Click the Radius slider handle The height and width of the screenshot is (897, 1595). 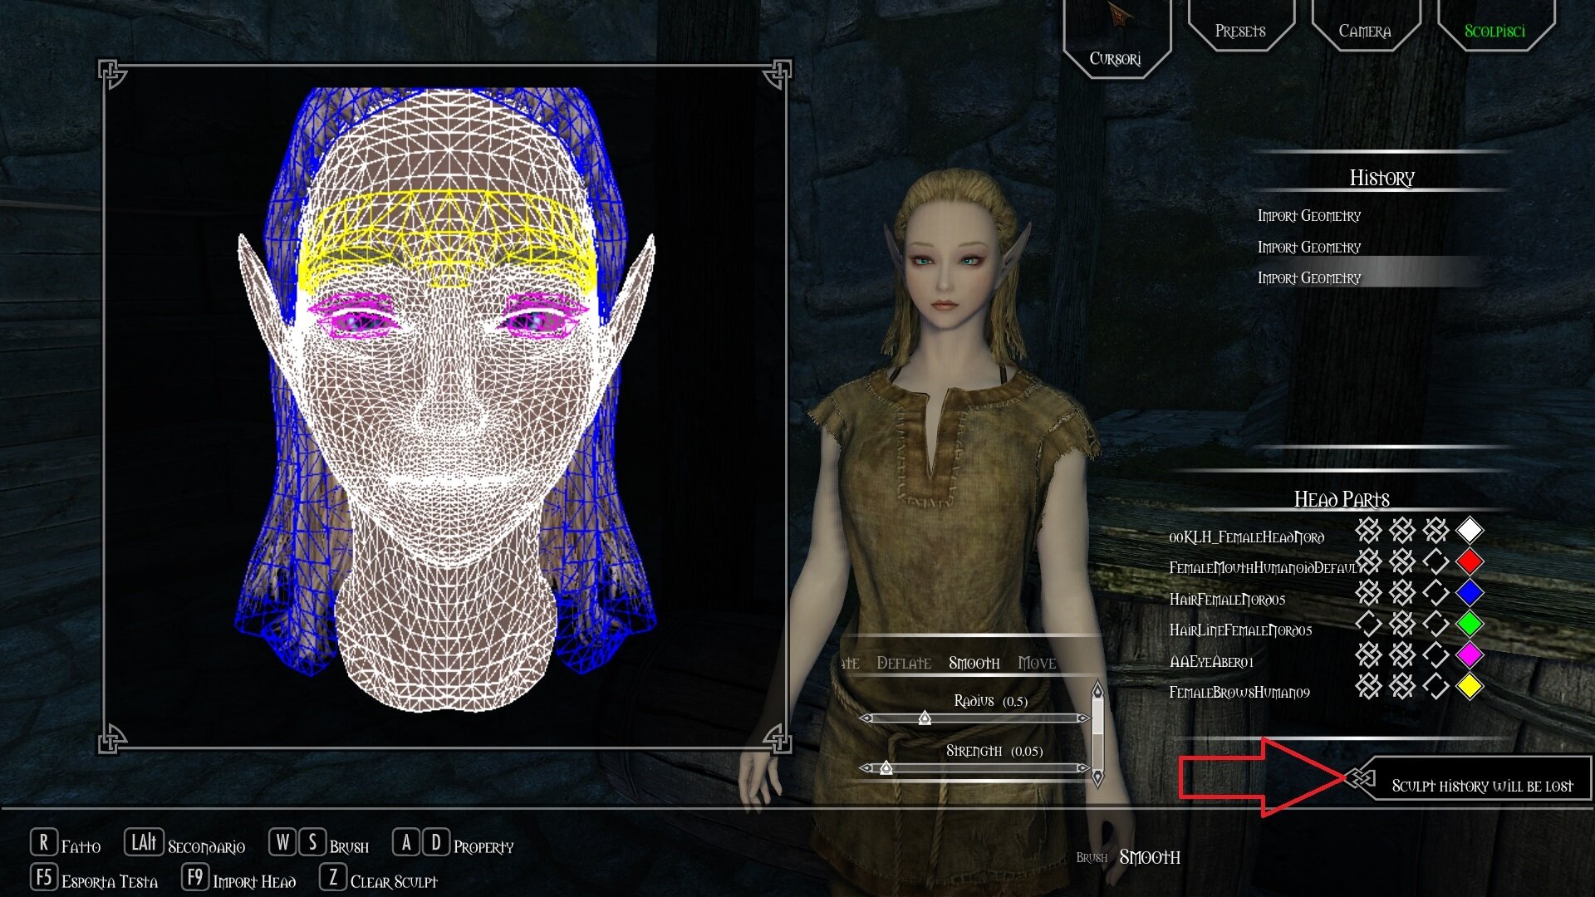click(x=925, y=719)
